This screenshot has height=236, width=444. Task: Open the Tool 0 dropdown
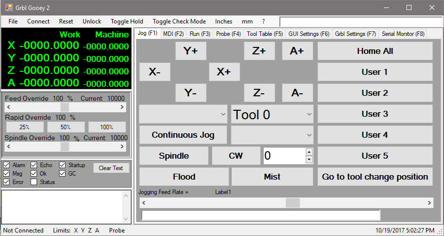pos(272,114)
